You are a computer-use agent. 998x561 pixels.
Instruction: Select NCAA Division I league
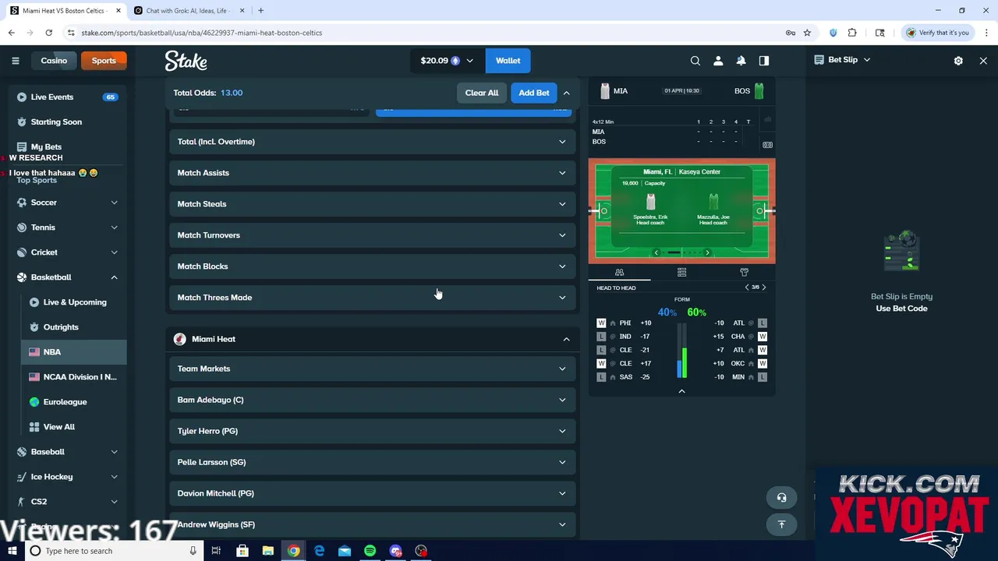[74, 377]
